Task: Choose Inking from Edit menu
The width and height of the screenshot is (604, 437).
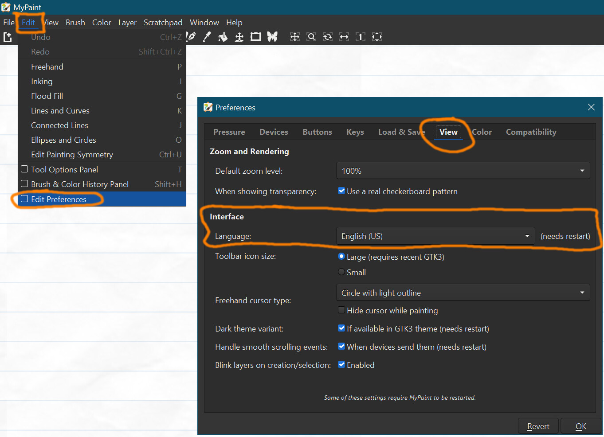Action: (x=102, y=81)
